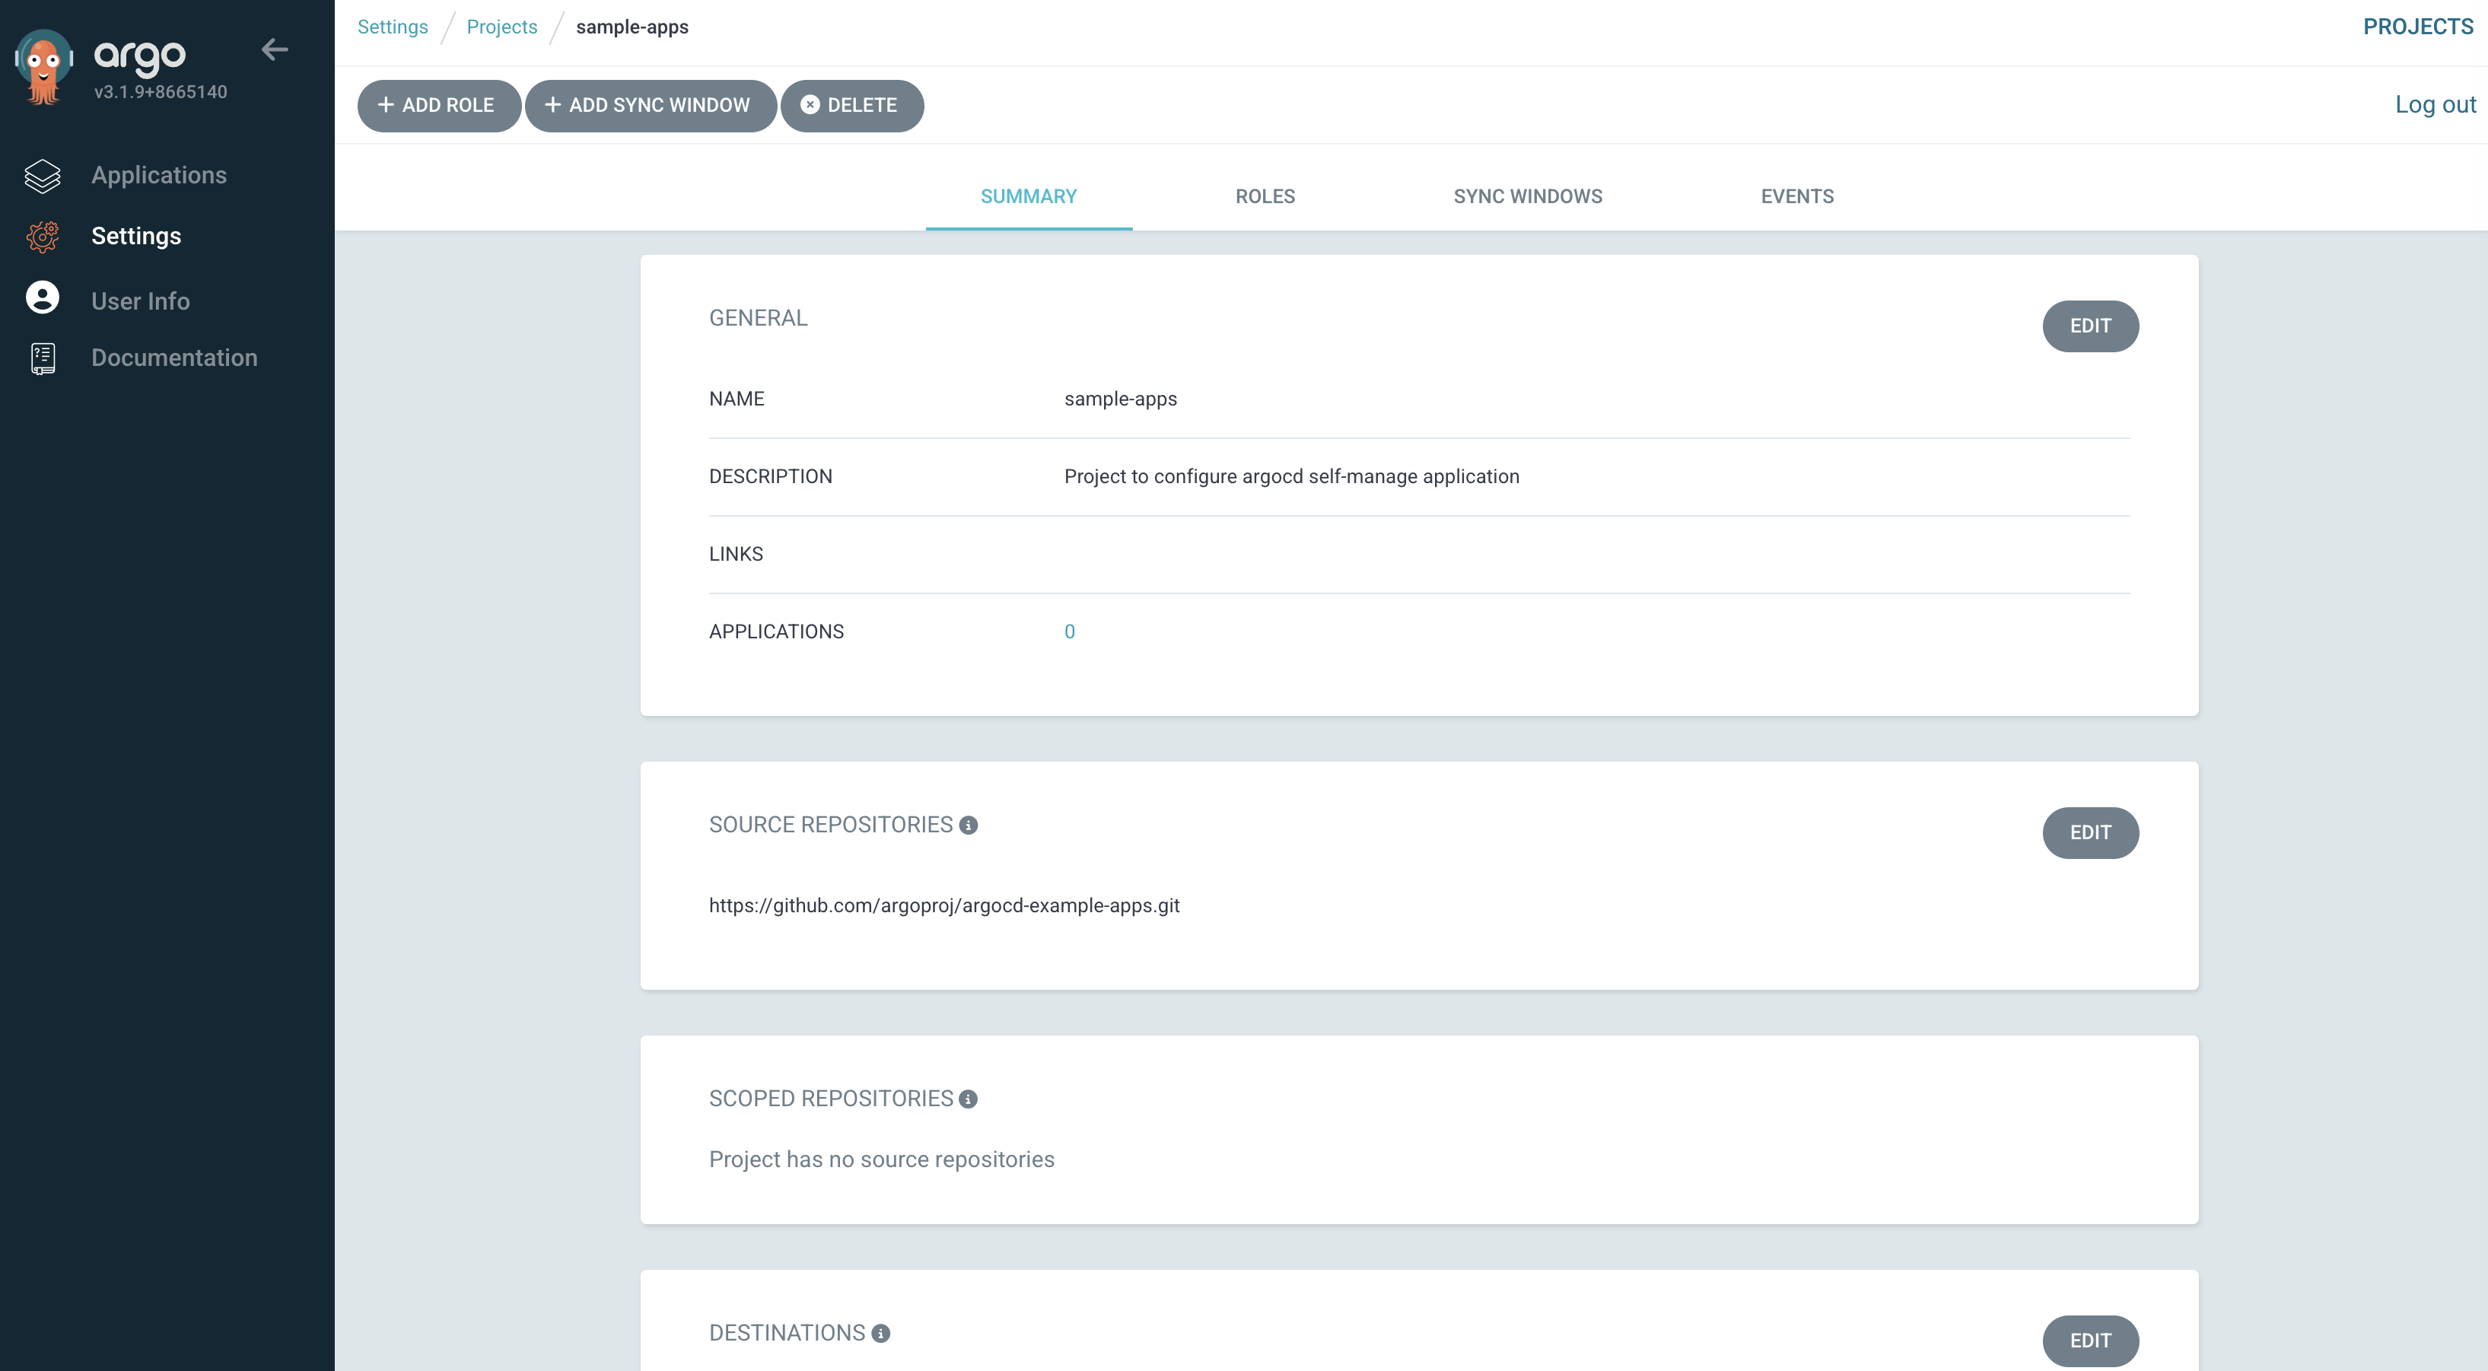
Task: Delete the sample-apps project
Action: click(851, 105)
